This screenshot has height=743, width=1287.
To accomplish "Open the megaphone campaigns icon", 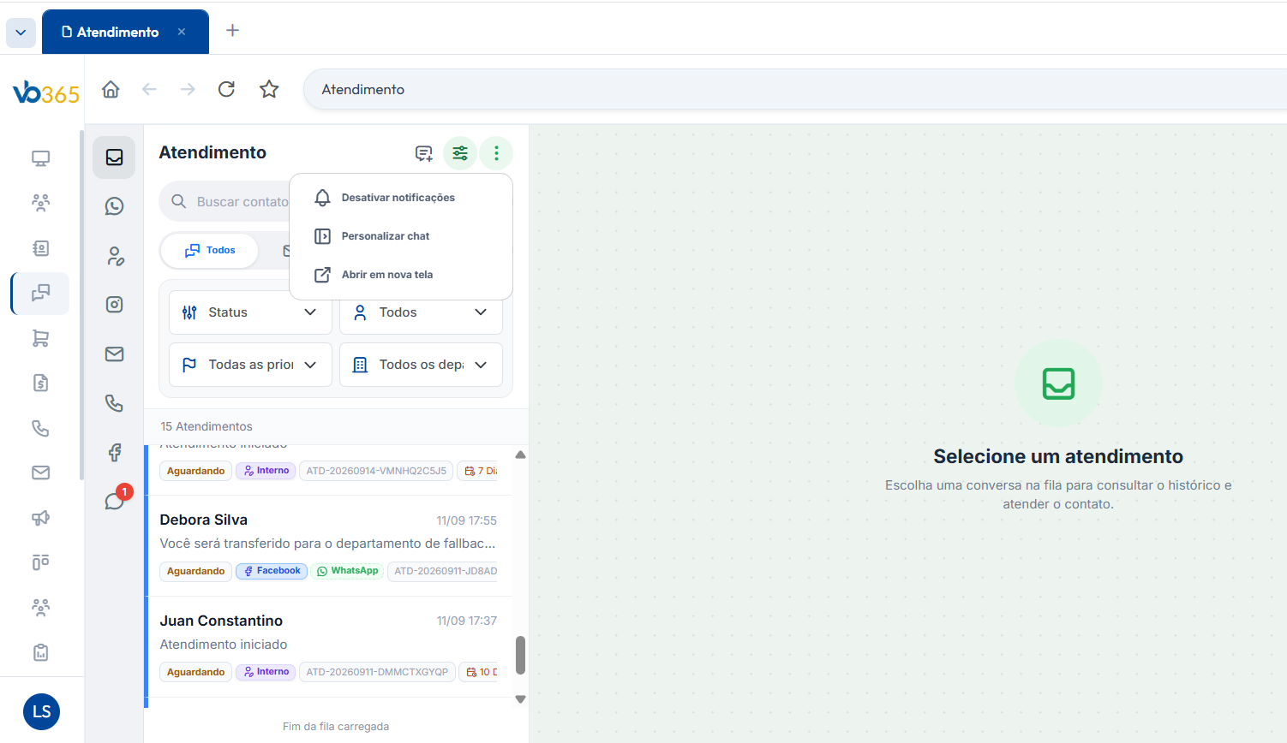I will (40, 517).
